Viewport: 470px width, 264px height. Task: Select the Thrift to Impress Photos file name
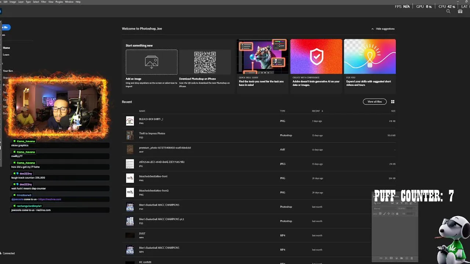[152, 133]
